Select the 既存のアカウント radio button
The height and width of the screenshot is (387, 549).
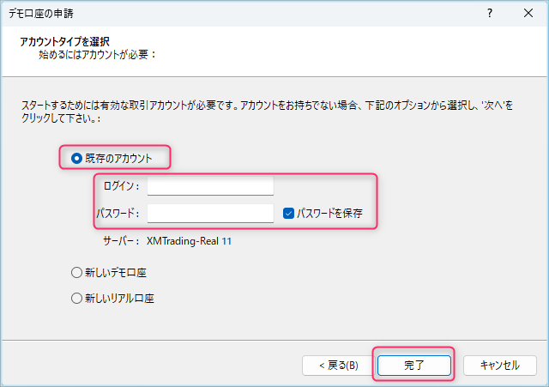click(76, 158)
